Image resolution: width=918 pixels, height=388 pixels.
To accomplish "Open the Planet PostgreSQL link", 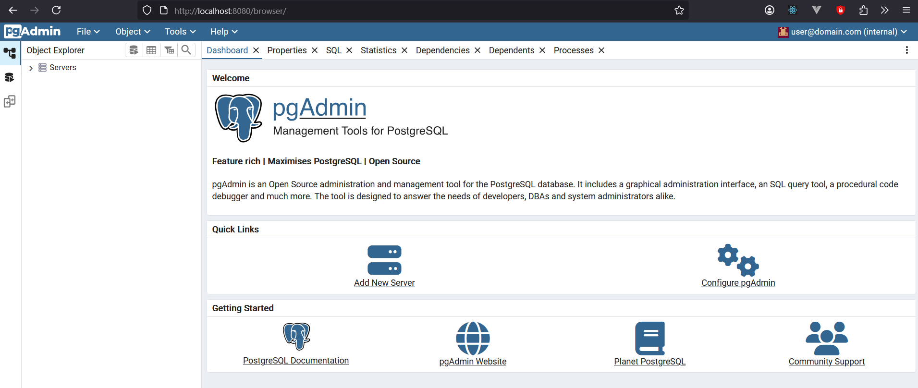I will coord(650,362).
